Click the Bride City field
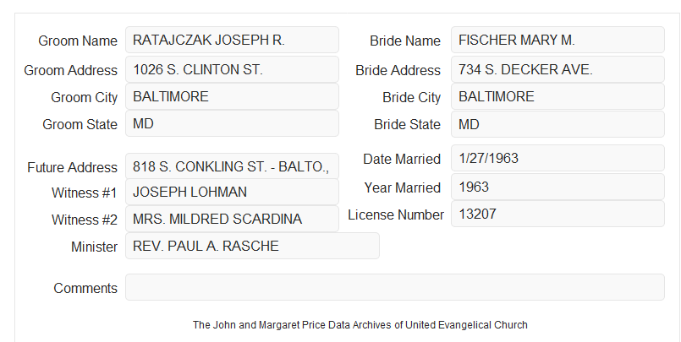The height and width of the screenshot is (342, 681). click(557, 96)
